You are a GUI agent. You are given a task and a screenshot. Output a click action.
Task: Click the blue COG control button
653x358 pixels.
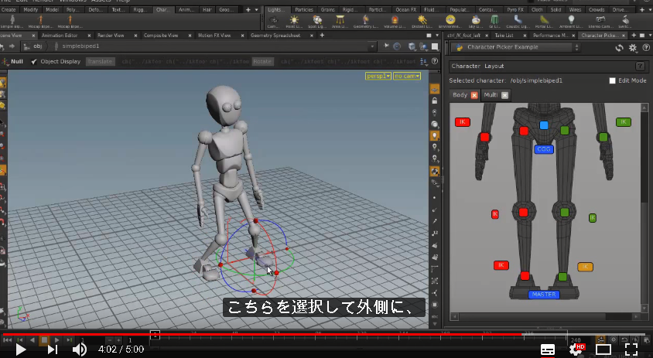544,149
